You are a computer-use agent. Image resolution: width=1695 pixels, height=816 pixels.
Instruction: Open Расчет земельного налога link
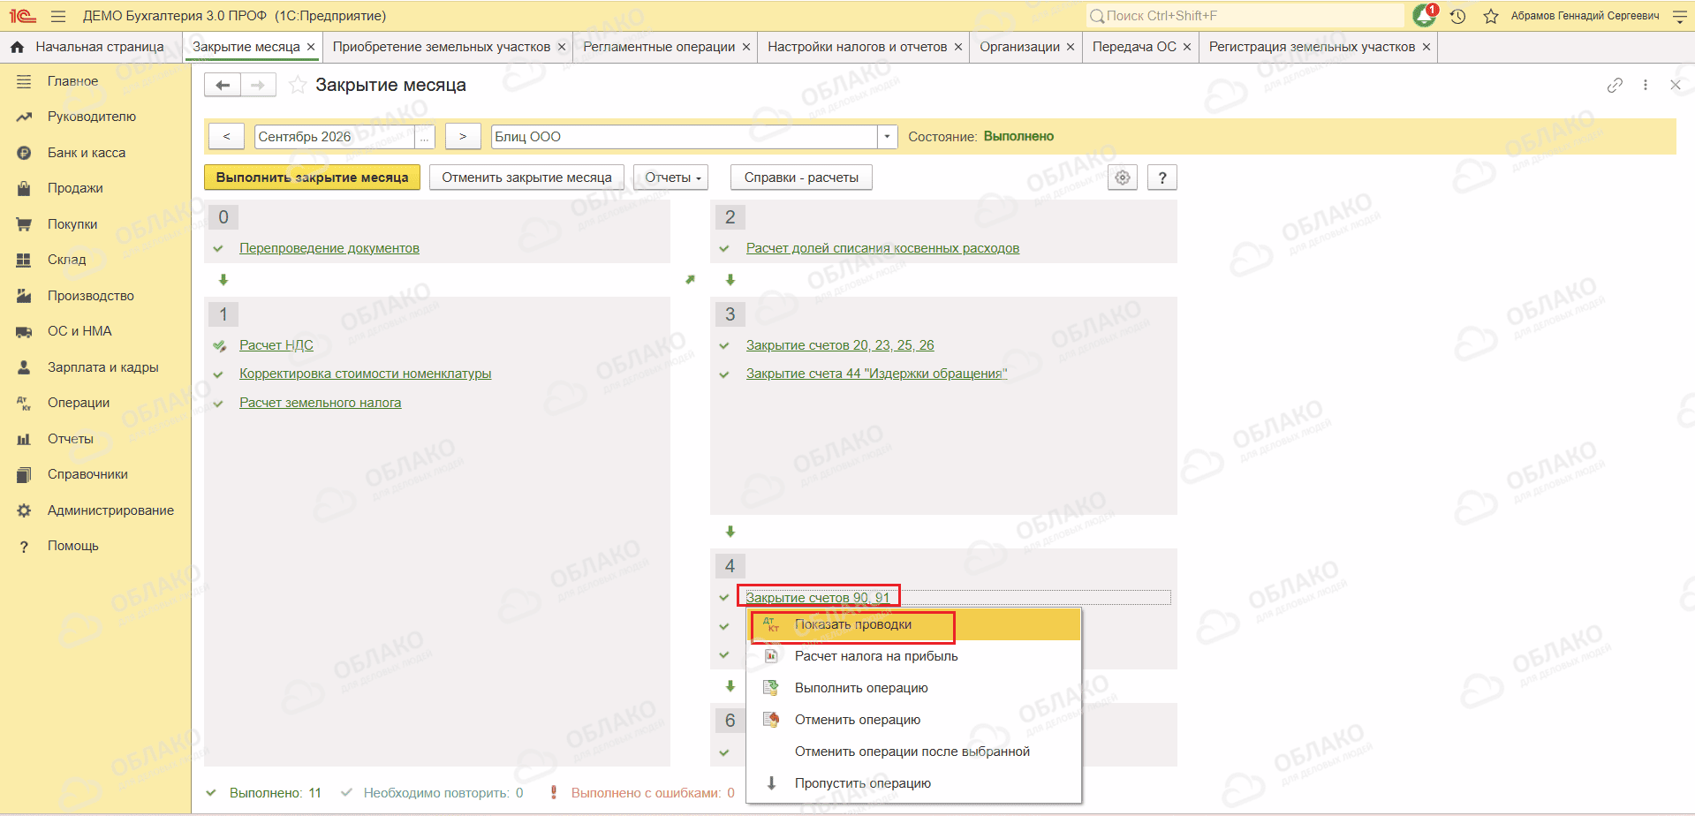point(321,403)
